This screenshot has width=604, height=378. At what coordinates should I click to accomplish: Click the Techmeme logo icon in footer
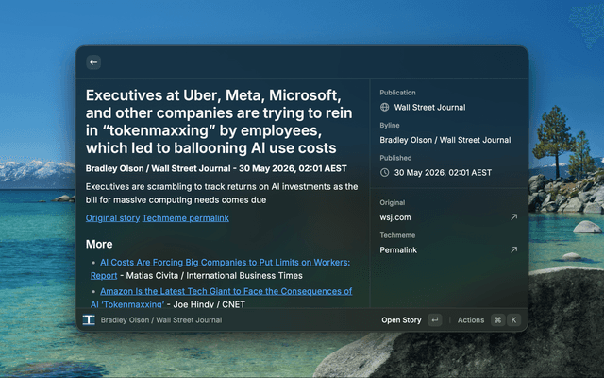pyautogui.click(x=89, y=319)
